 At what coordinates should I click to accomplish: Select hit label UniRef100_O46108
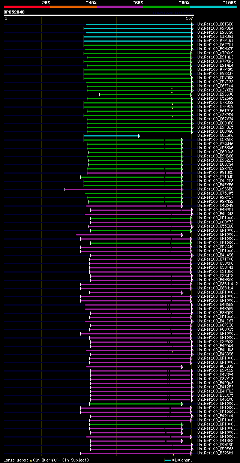pos(215,399)
